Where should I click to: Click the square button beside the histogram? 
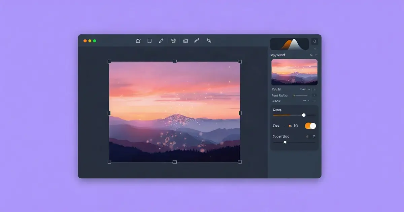[314, 41]
